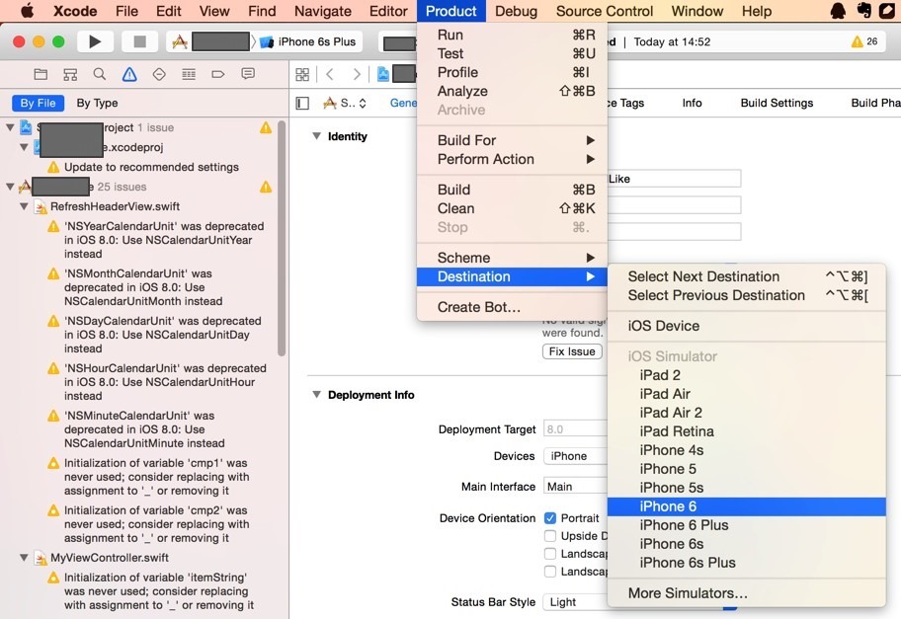The height and width of the screenshot is (619, 901).
Task: Toggle the Upside Down orientation checkbox
Action: point(550,536)
